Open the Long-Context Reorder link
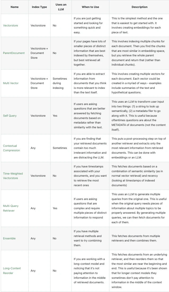Image resolution: width=169 pixels, height=292 pixels. [12, 271]
